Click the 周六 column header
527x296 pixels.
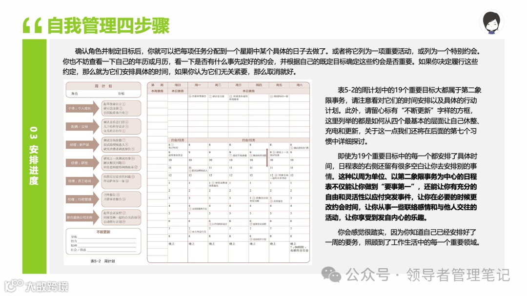[x=299, y=85]
